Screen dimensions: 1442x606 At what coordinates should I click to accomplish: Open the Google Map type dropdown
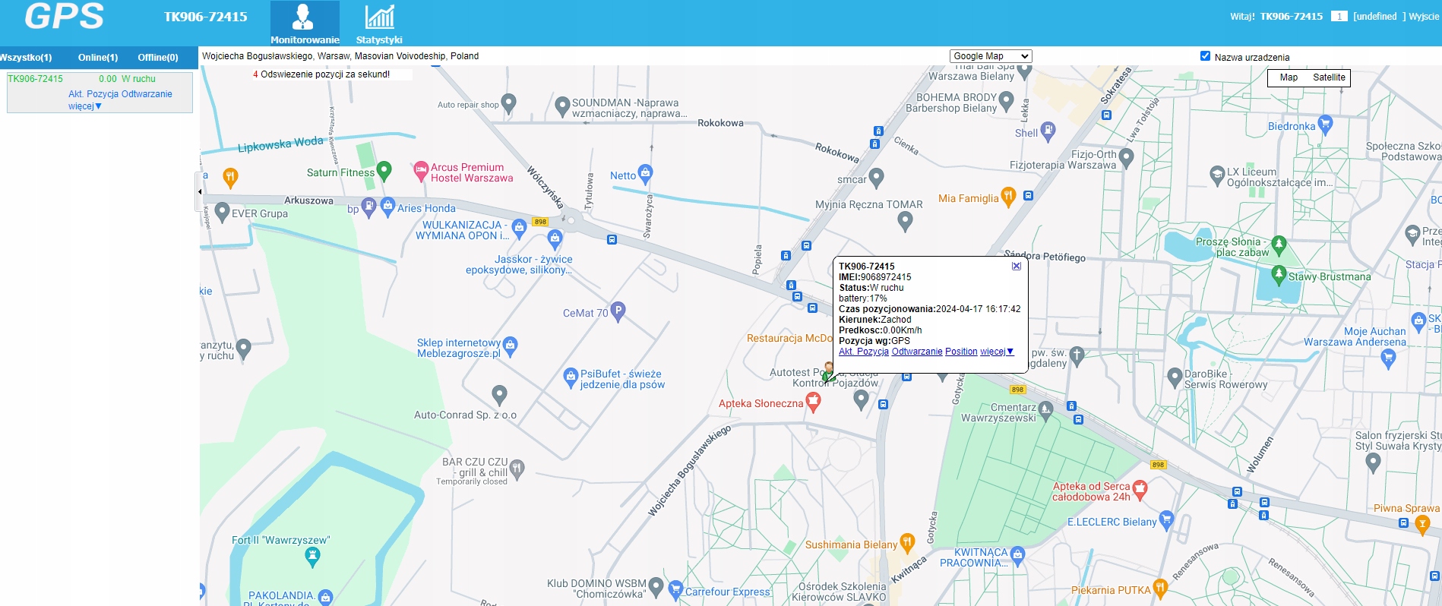click(x=991, y=56)
